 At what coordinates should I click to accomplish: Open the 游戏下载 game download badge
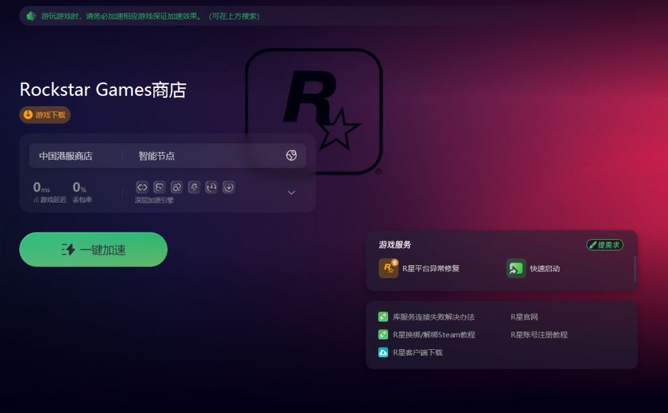pyautogui.click(x=45, y=115)
